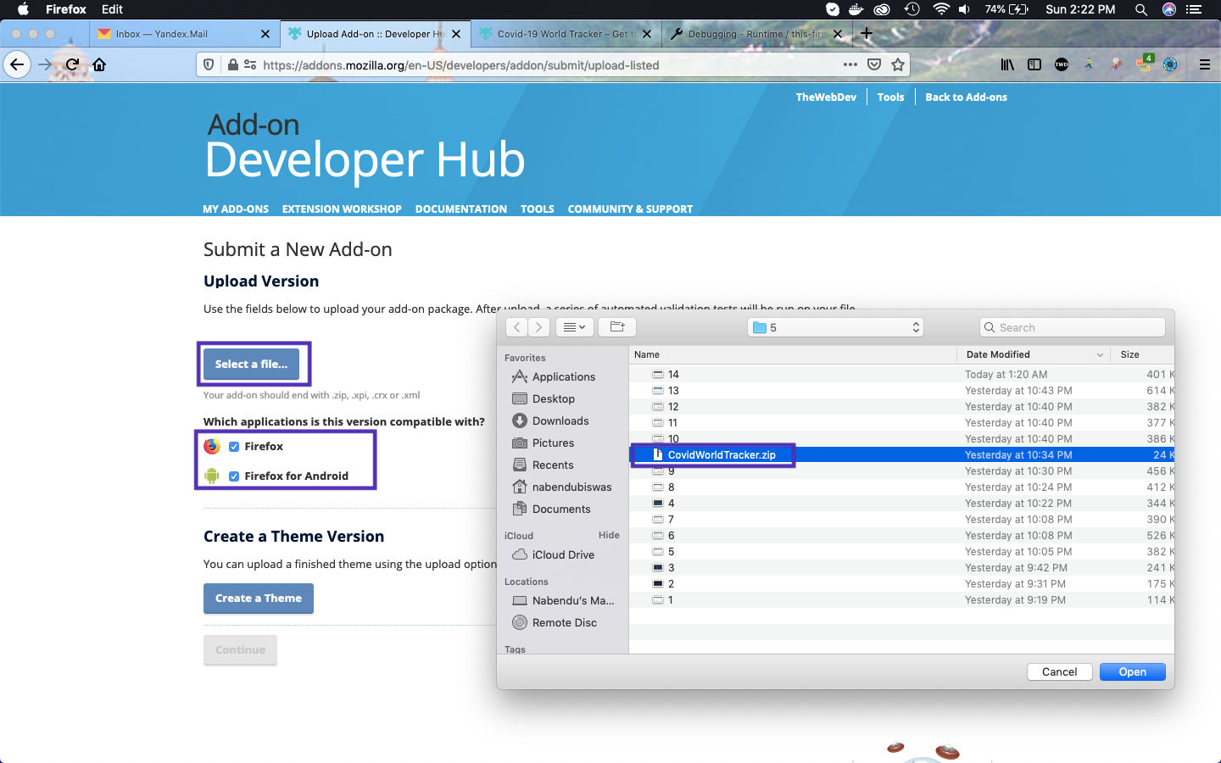Image resolution: width=1221 pixels, height=763 pixels.
Task: Go back using browser back arrow
Action: (x=17, y=64)
